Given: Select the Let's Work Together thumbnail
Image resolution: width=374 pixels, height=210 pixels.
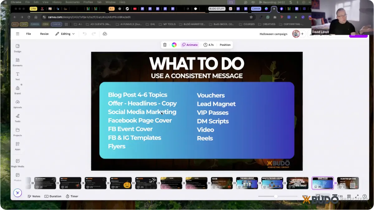Looking at the screenshot, I should (297, 183).
